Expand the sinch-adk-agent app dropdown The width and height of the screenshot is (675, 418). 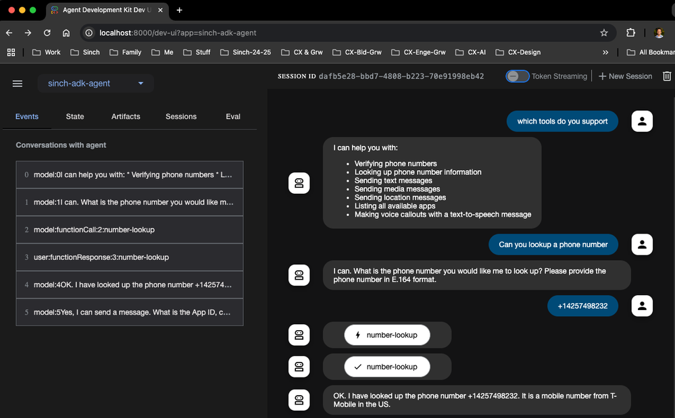(96, 84)
